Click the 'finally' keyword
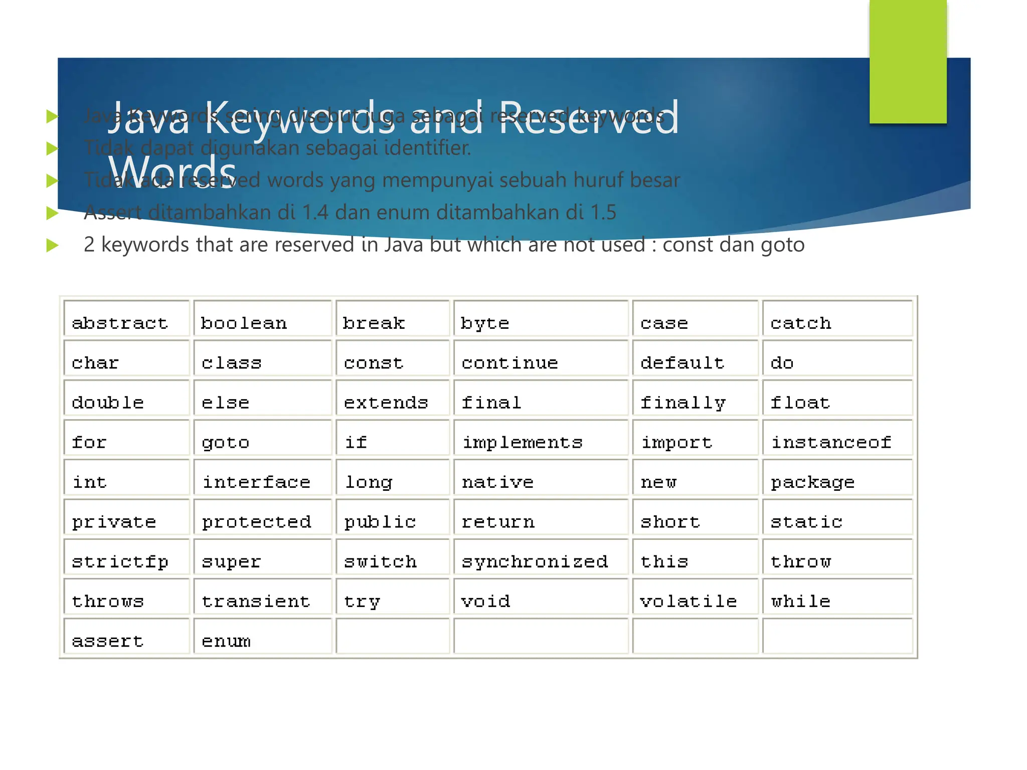 point(683,403)
